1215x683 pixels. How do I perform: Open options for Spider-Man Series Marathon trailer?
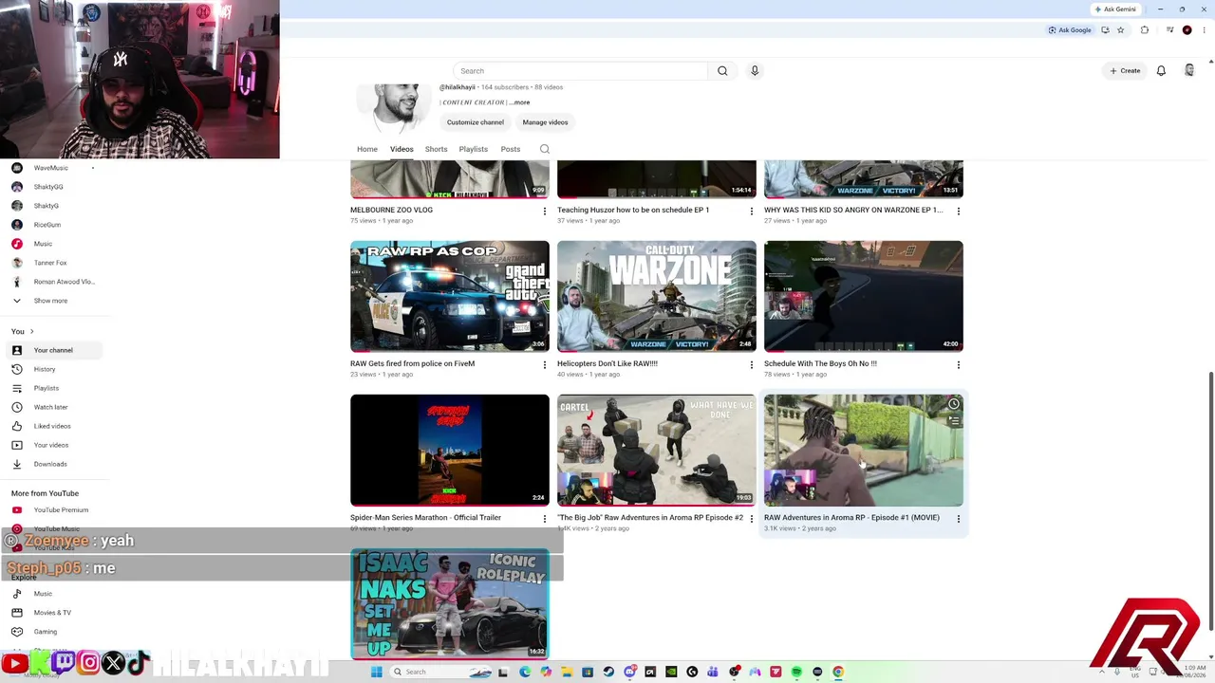click(545, 519)
